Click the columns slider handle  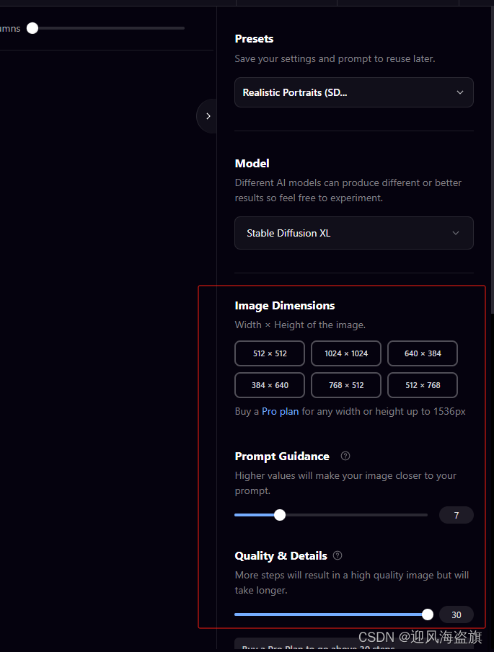click(32, 28)
